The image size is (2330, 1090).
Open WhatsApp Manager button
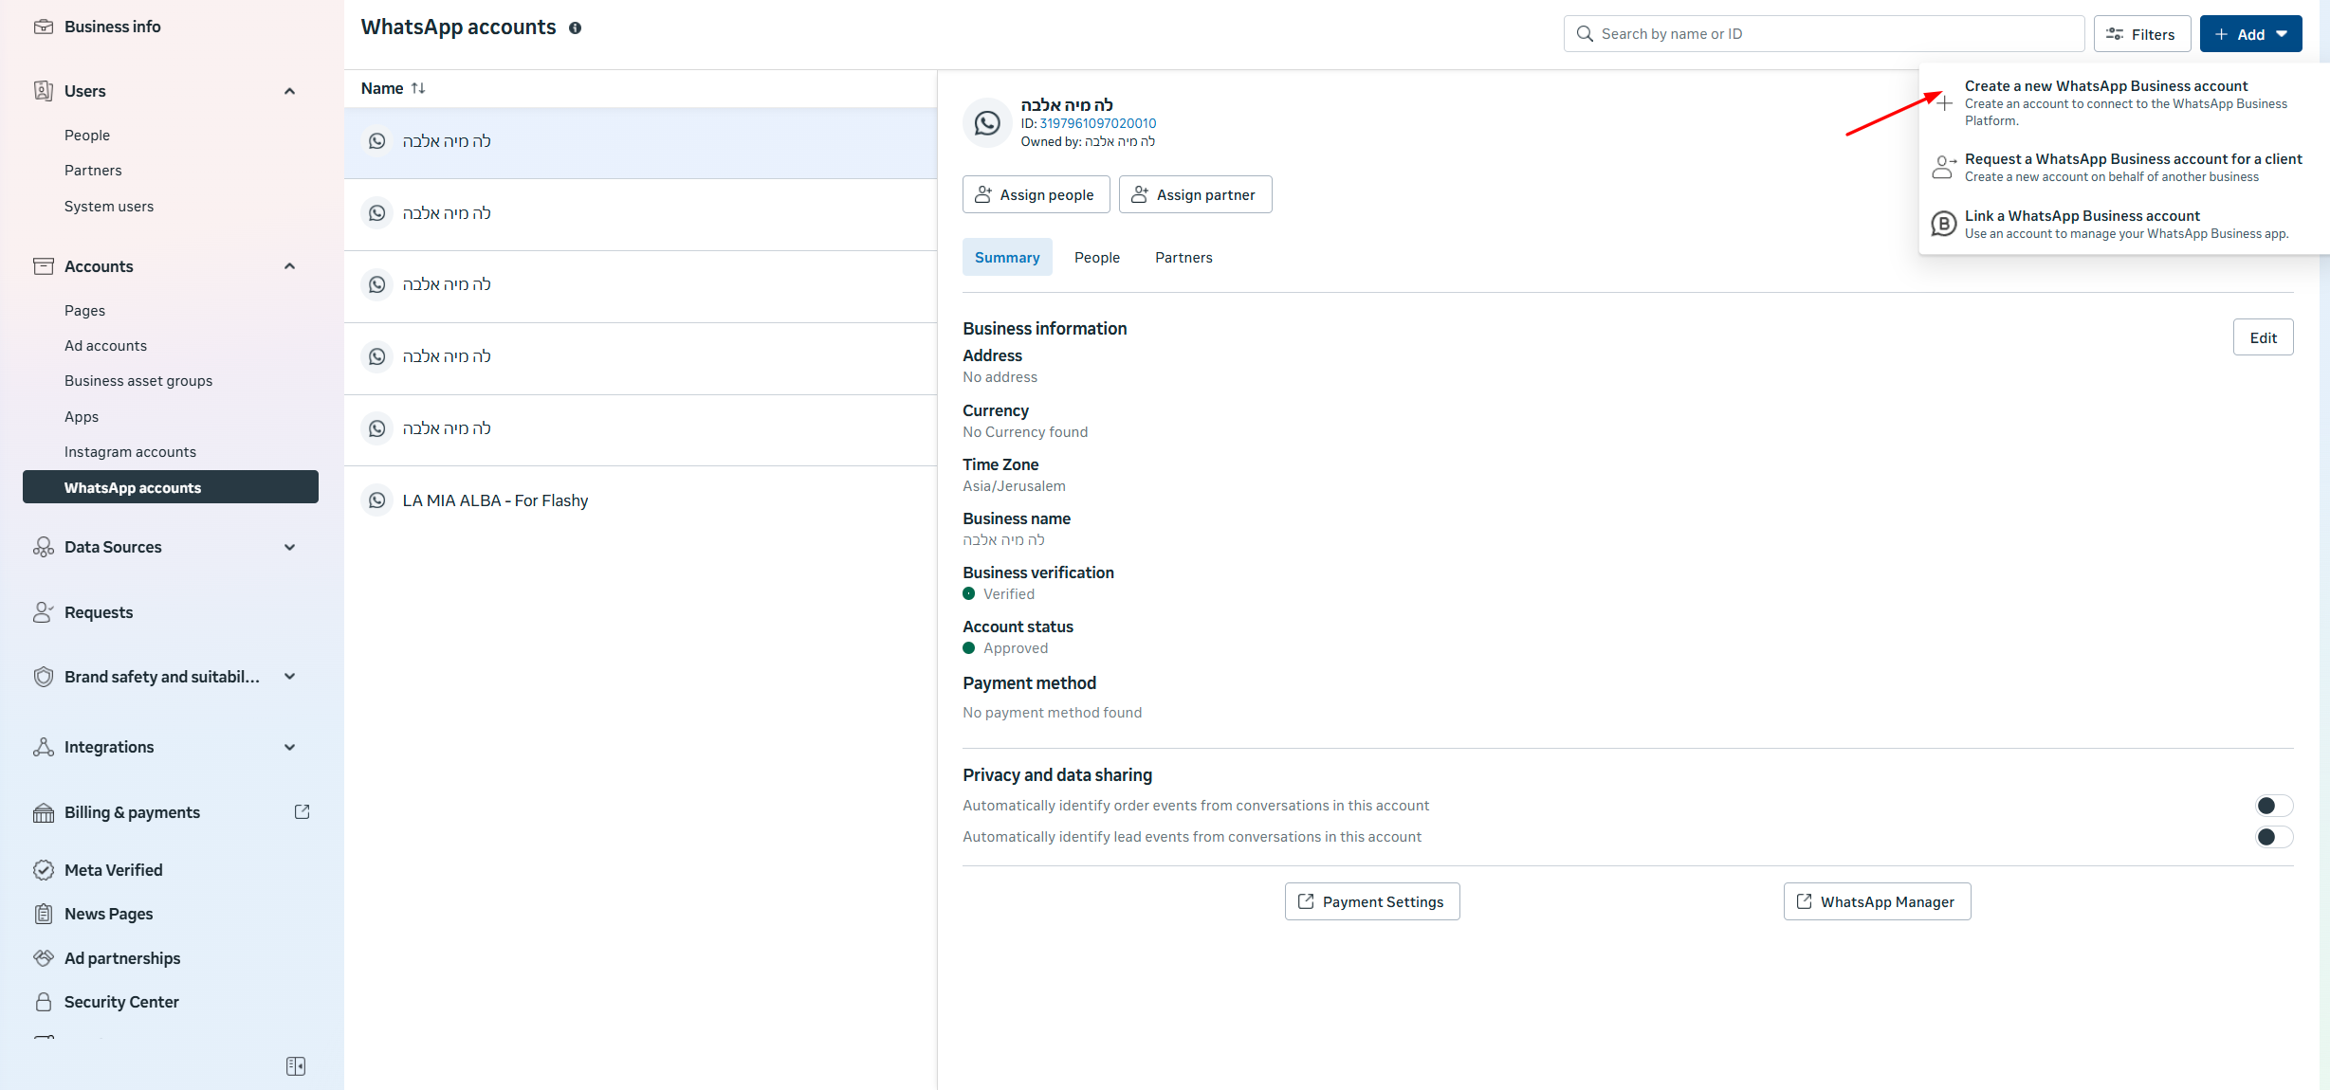click(1877, 901)
